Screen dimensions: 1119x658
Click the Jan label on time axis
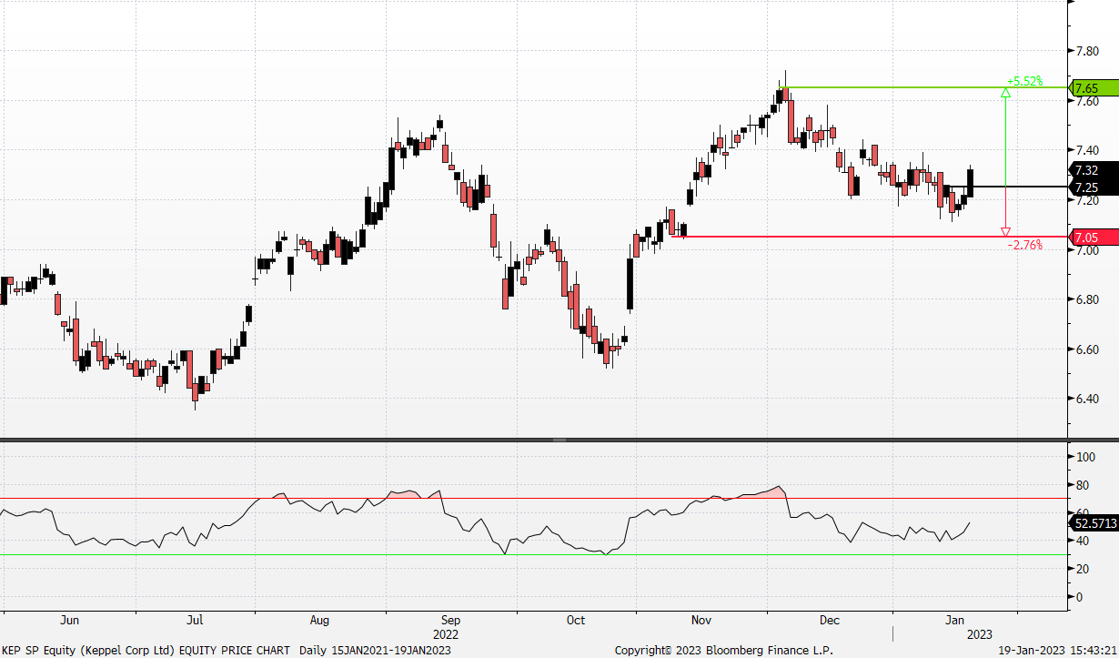point(954,620)
